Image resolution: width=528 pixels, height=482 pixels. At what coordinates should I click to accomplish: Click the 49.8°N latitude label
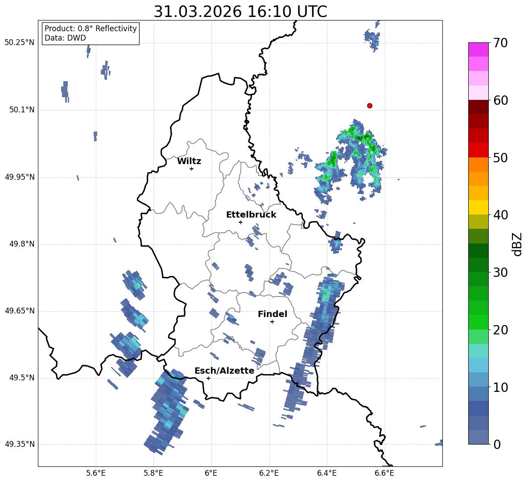(22, 244)
